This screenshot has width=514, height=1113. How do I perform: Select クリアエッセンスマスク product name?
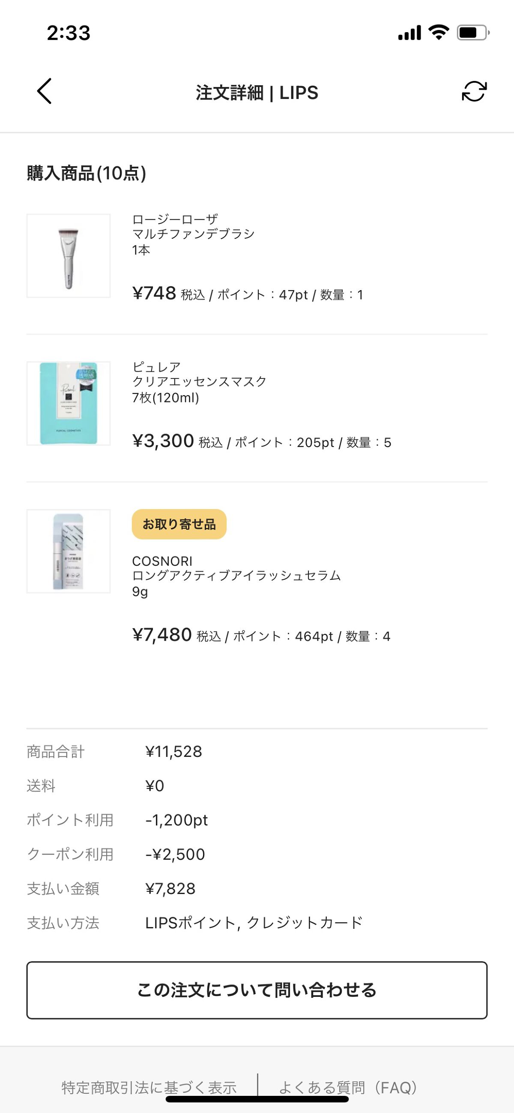(199, 381)
